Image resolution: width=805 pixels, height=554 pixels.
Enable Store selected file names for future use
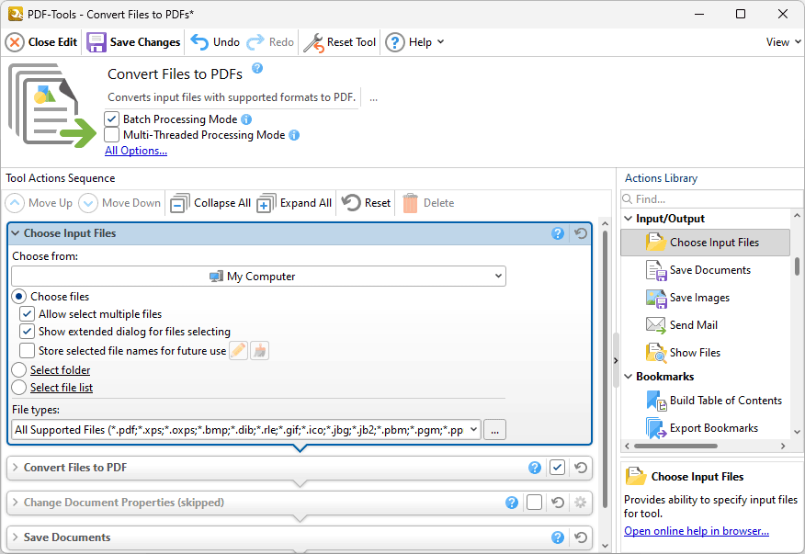(27, 351)
